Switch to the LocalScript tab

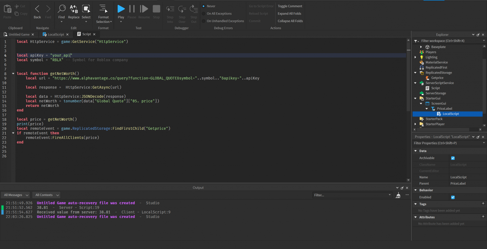(56, 34)
